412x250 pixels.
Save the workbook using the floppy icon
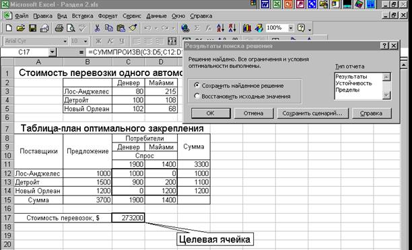(32, 28)
